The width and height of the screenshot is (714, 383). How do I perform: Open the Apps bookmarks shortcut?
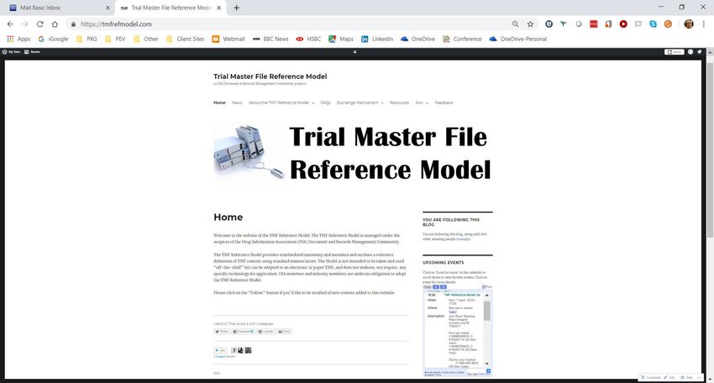[18, 39]
